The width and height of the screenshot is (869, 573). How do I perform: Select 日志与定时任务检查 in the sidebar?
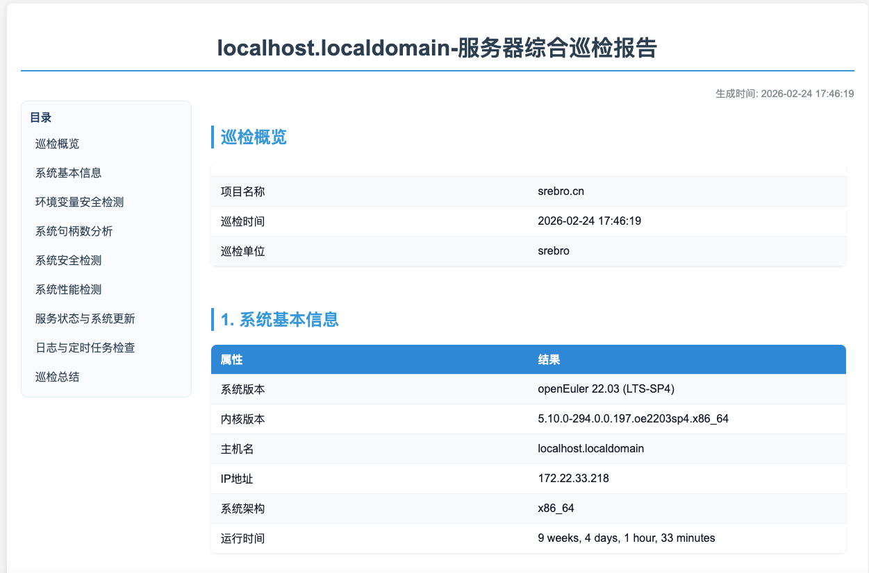click(x=85, y=348)
